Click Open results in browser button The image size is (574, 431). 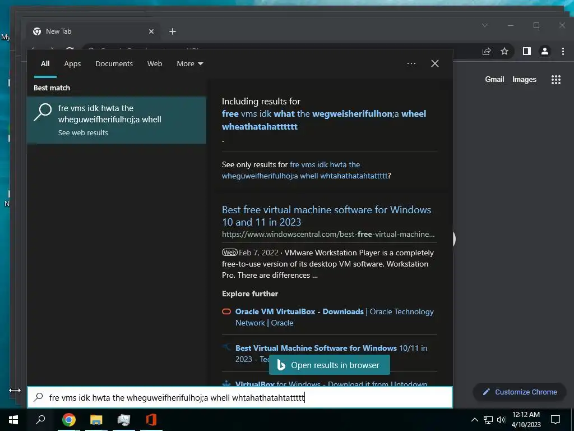[330, 365]
